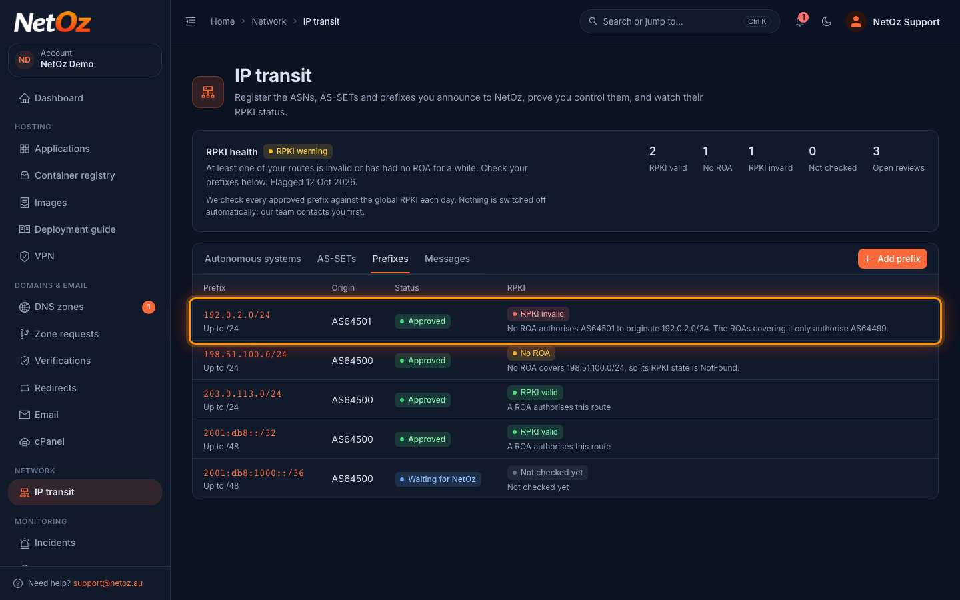Click the Zone requests branch icon
The image size is (960, 600).
coord(25,334)
